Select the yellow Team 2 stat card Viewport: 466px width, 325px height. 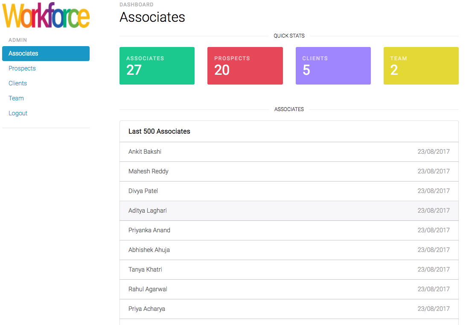coord(421,66)
